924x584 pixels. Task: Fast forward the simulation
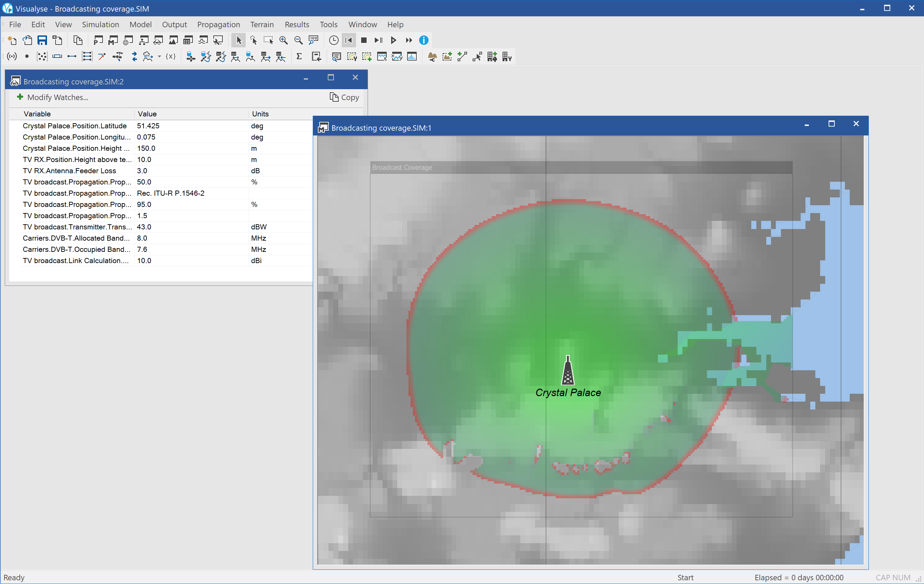tap(409, 40)
